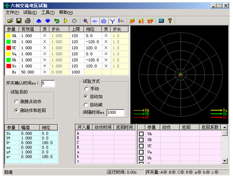The width and height of the screenshot is (233, 178).
Task: Click the 开关确认时间ms input field
Action: (x=48, y=84)
